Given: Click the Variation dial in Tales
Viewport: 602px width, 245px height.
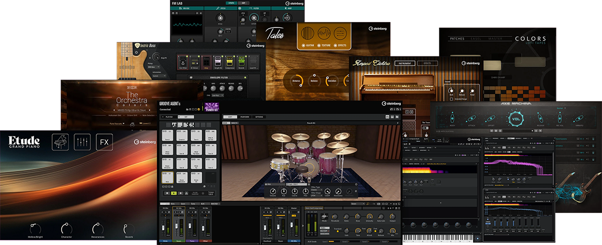Looking at the screenshot, I should (332, 80).
